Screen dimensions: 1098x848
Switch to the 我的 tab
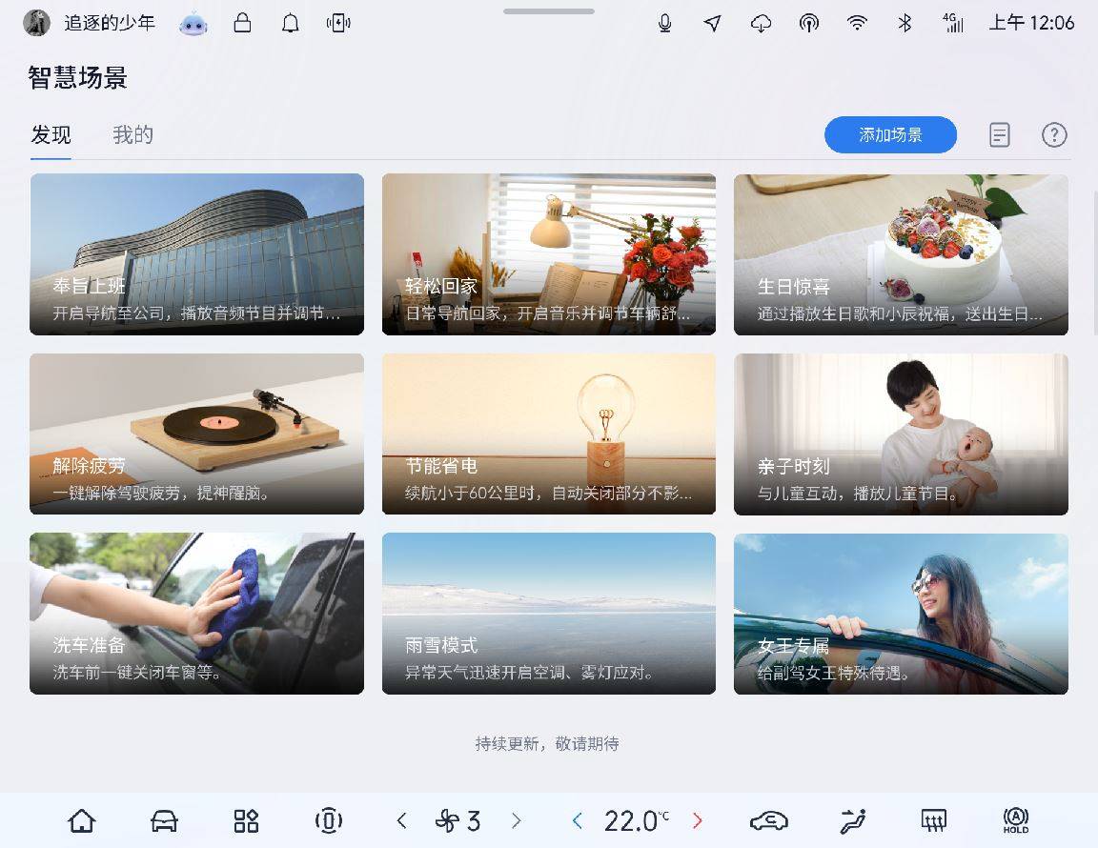pos(132,134)
